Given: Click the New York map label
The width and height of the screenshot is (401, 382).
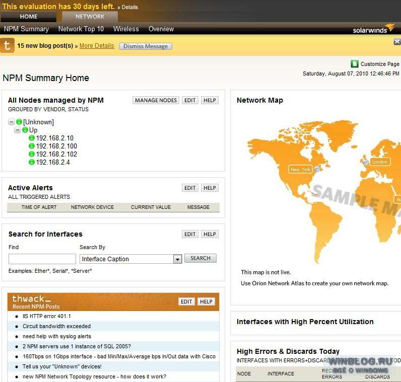Looking at the screenshot, I should point(300,169).
